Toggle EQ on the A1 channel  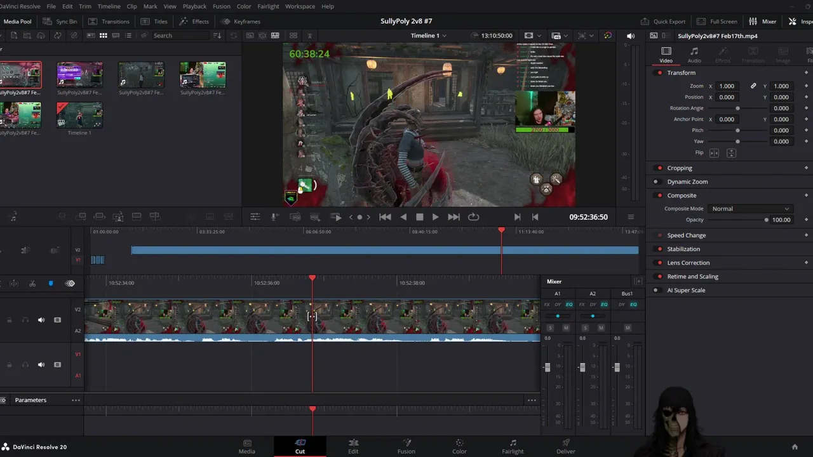pyautogui.click(x=569, y=305)
